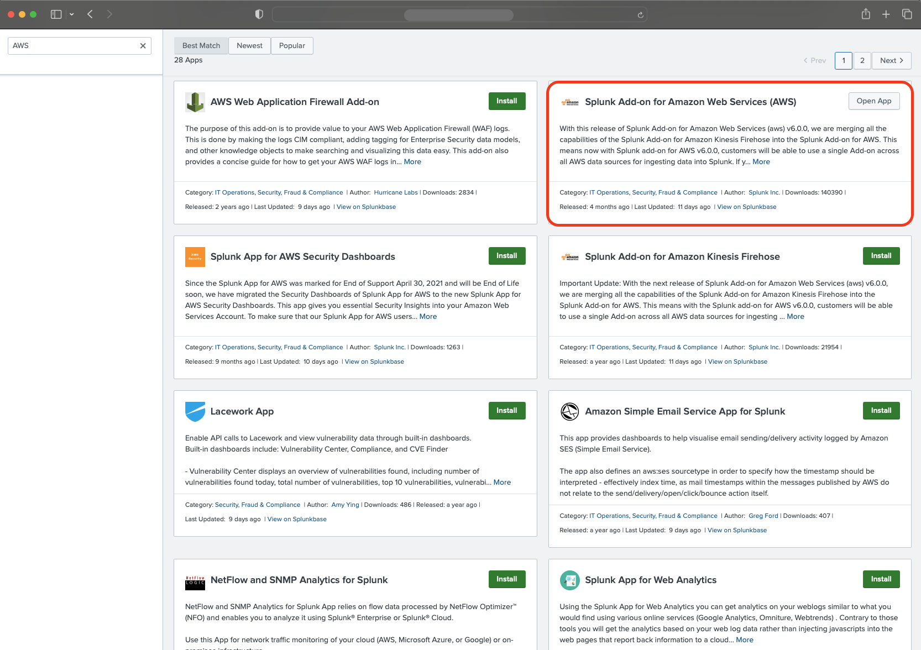Toggle the Safari sidebar icon
The width and height of the screenshot is (921, 650).
[x=56, y=14]
